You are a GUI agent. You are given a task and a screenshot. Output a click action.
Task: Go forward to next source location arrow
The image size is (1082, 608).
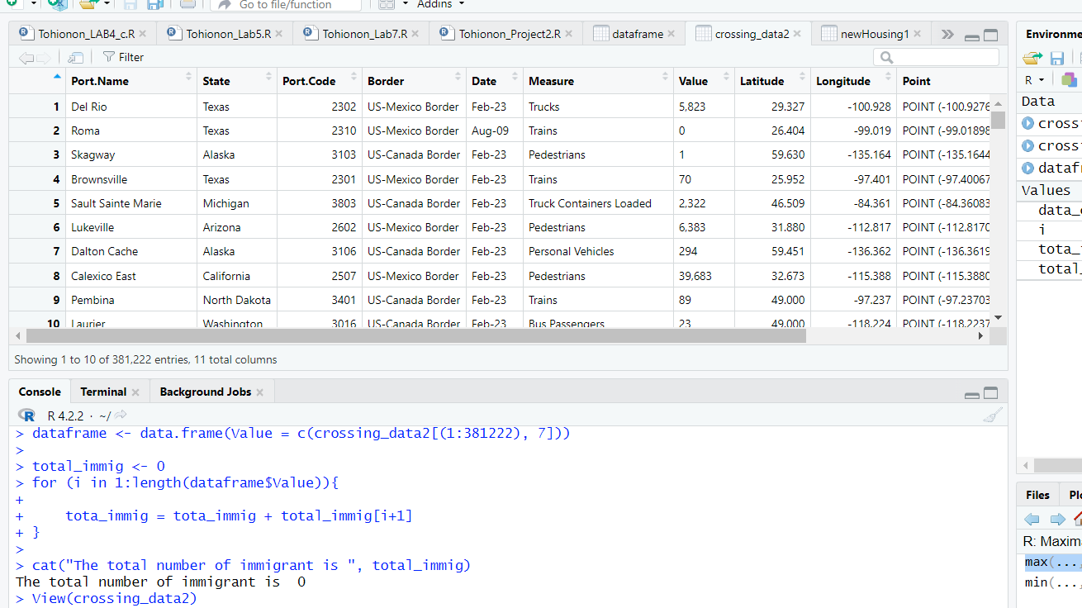44,57
